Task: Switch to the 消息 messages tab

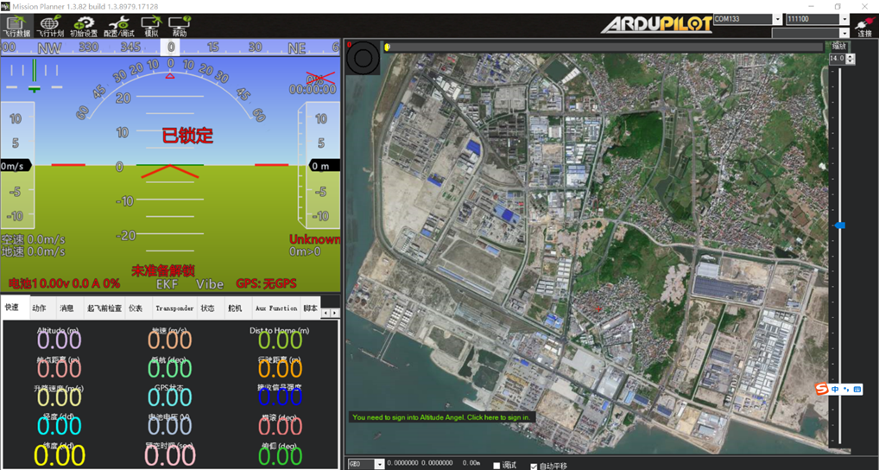Action: pyautogui.click(x=66, y=308)
